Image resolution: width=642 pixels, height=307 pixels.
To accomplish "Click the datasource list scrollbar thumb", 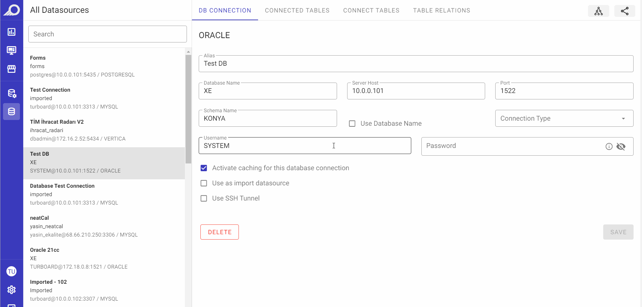I will point(188,109).
